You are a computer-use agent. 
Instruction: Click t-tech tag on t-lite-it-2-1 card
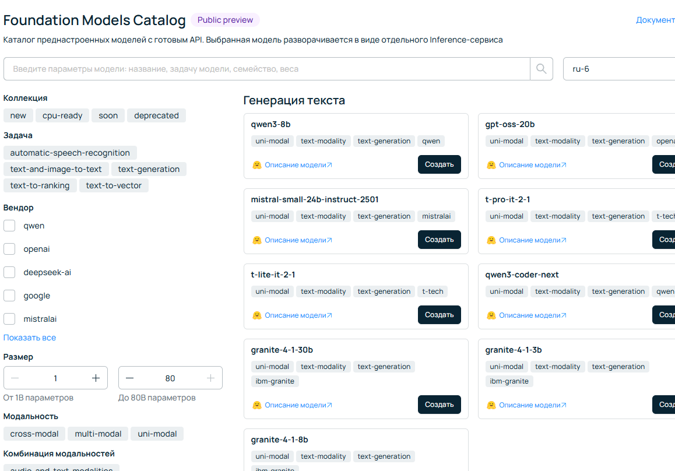(433, 291)
